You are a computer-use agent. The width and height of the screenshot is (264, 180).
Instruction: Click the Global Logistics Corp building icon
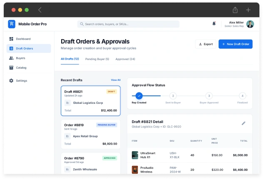(x=67, y=103)
